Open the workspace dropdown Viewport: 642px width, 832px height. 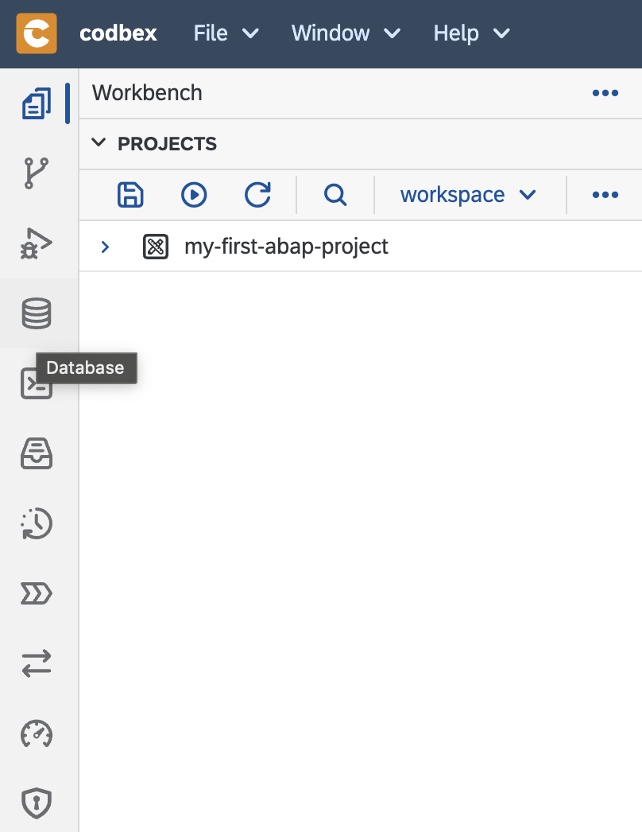pos(468,195)
